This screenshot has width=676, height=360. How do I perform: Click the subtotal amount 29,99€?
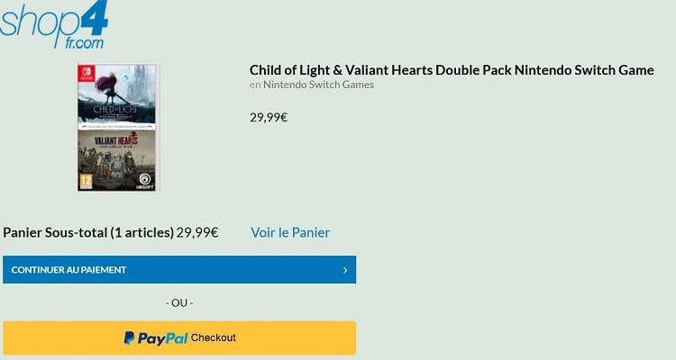pos(197,232)
